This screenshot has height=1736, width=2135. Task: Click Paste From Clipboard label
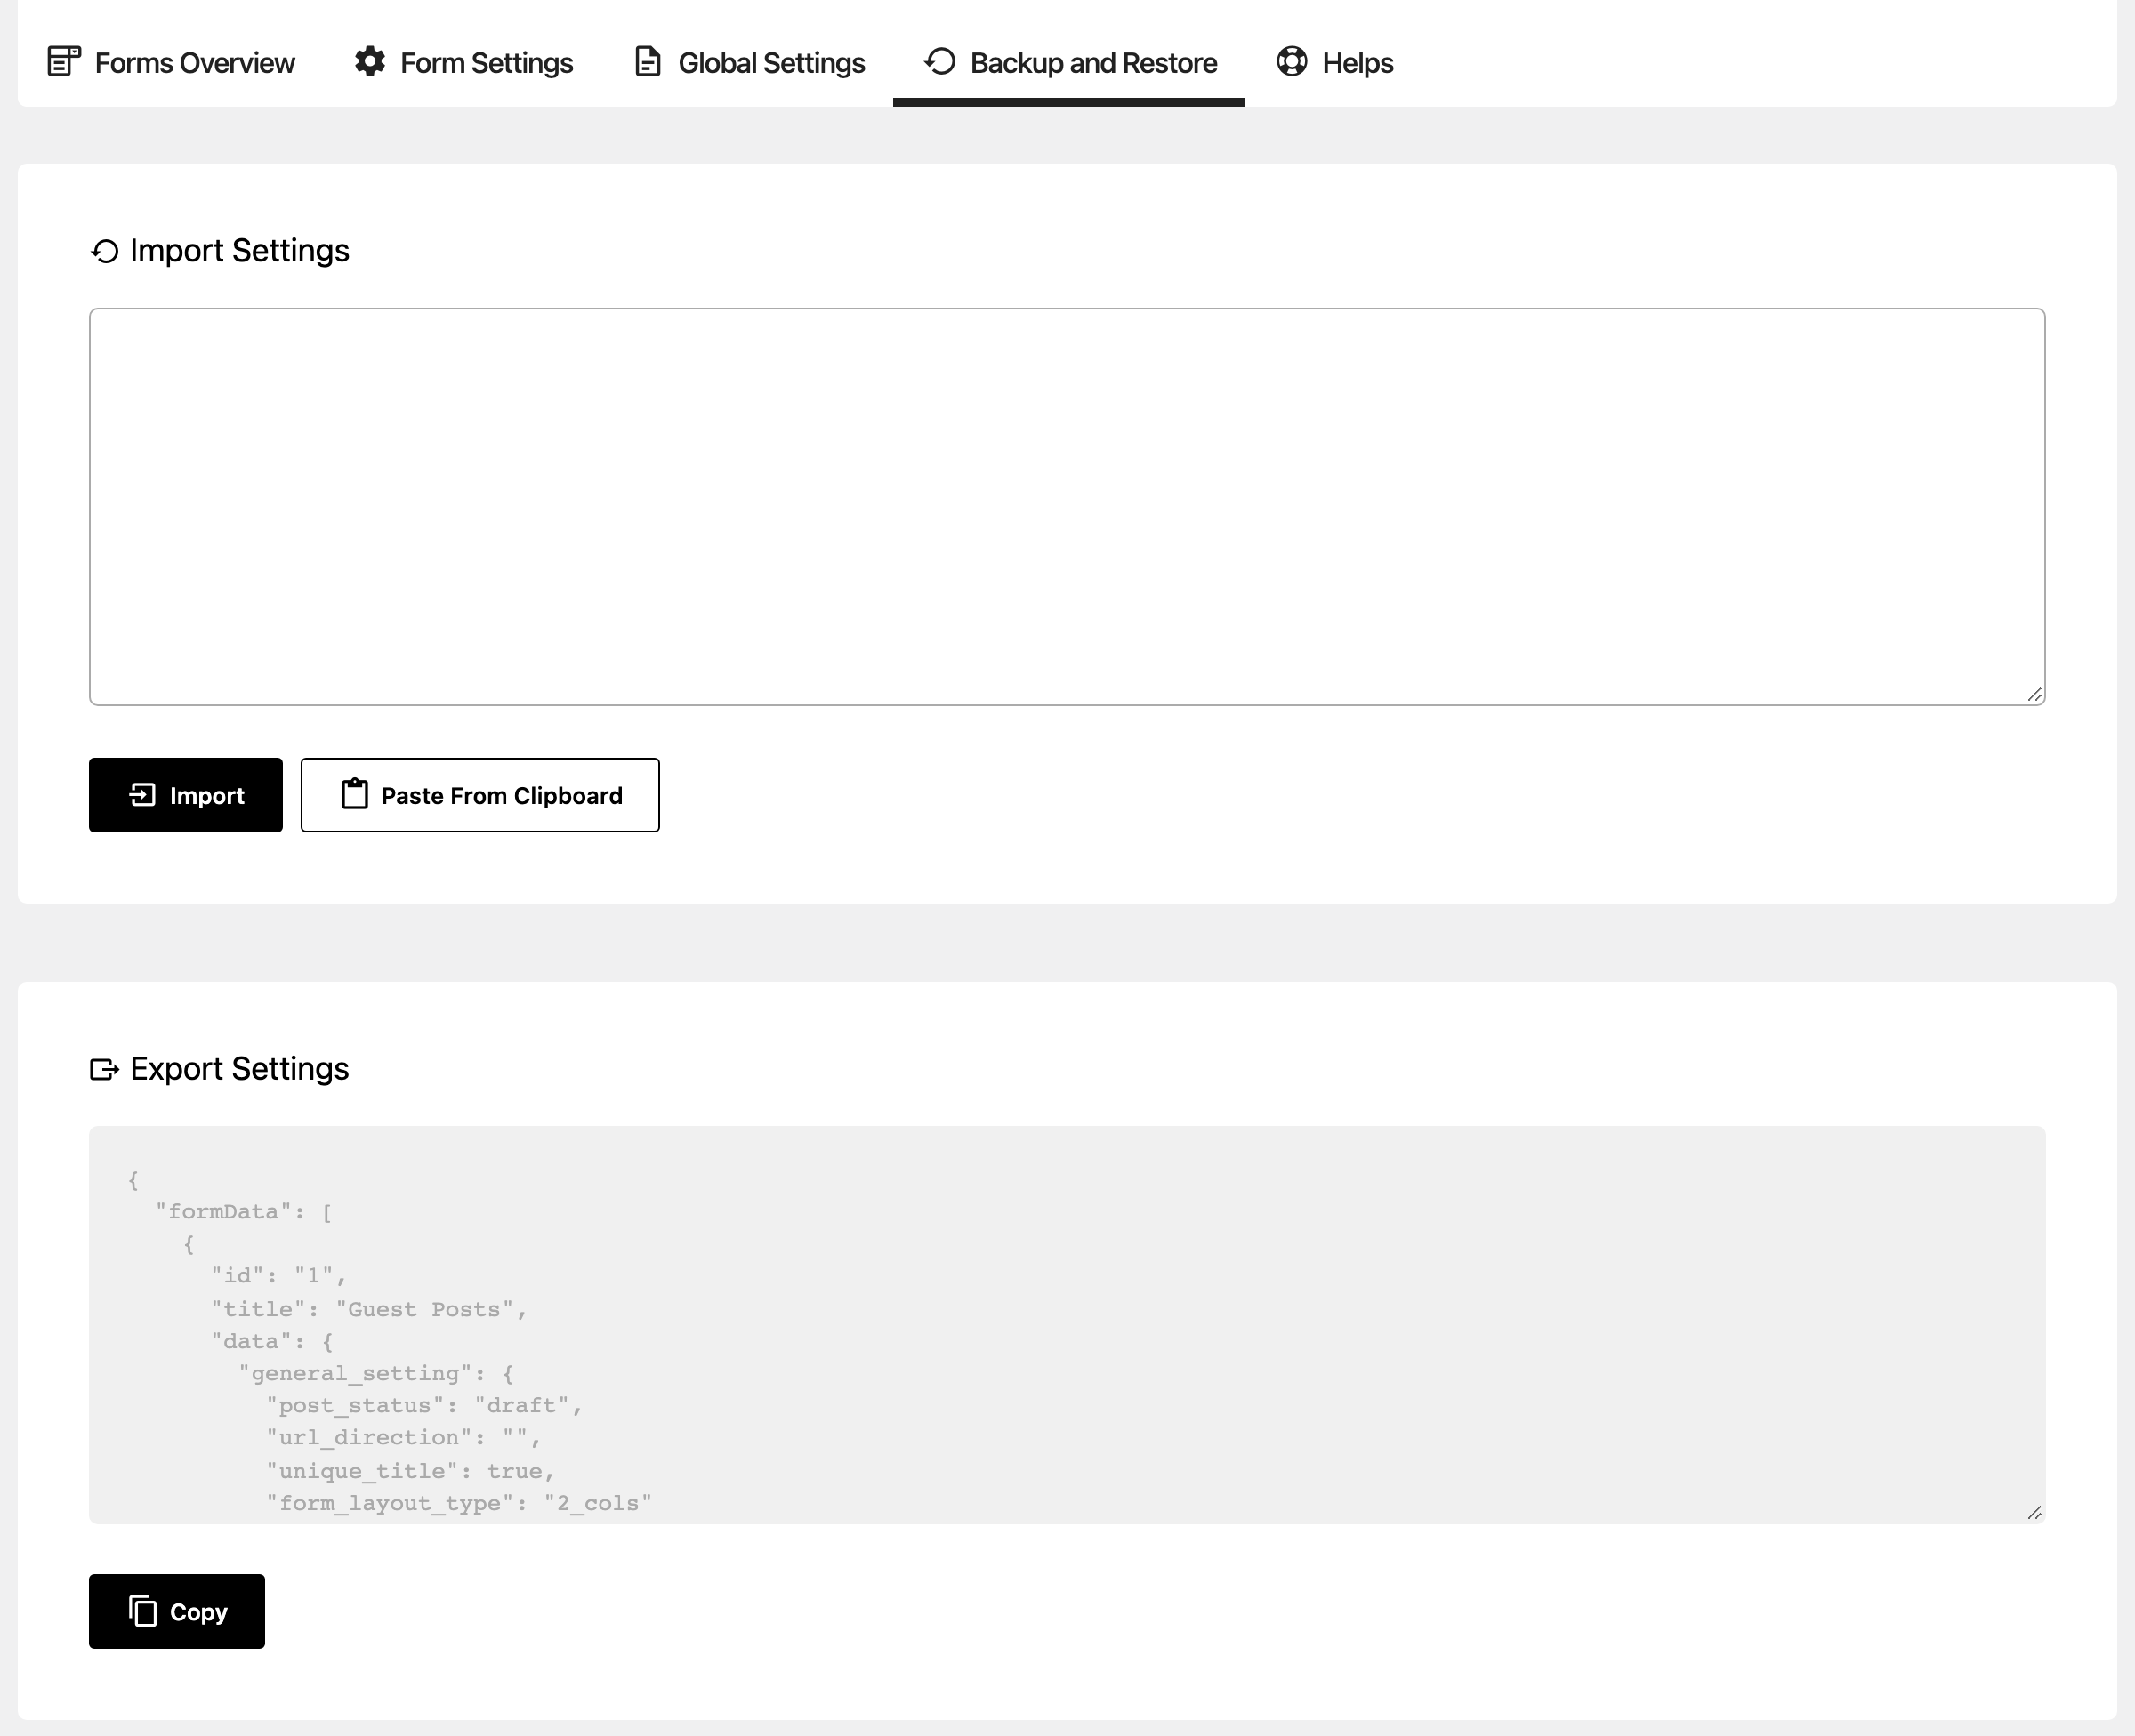502,796
